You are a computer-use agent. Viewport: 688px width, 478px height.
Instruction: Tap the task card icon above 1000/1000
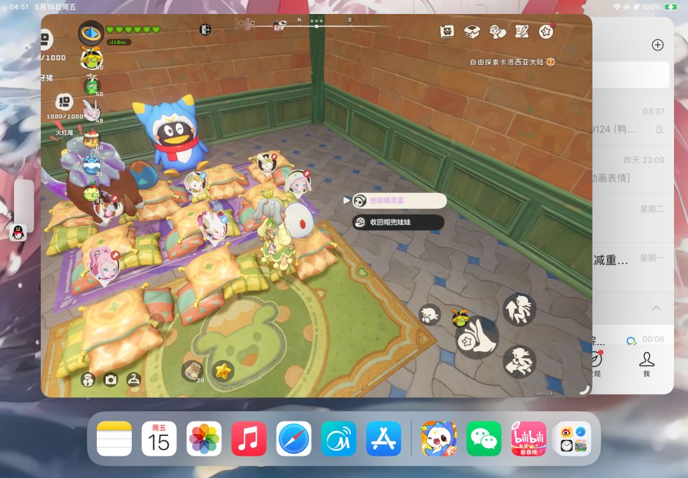pyautogui.click(x=64, y=102)
